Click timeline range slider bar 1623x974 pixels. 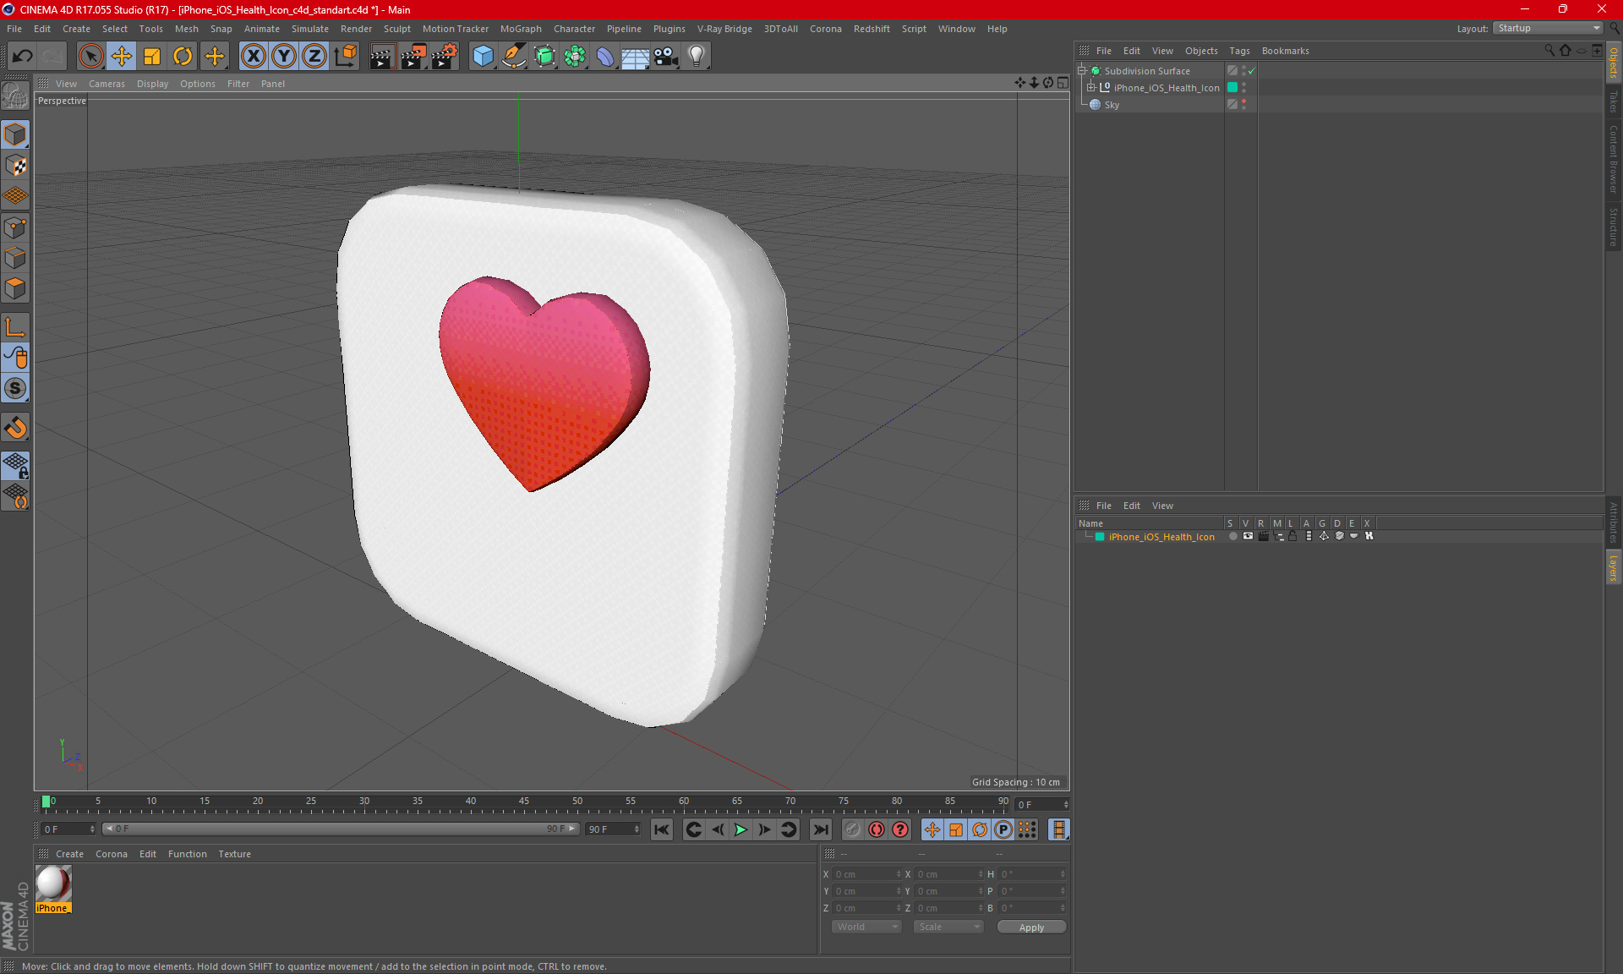[341, 829]
